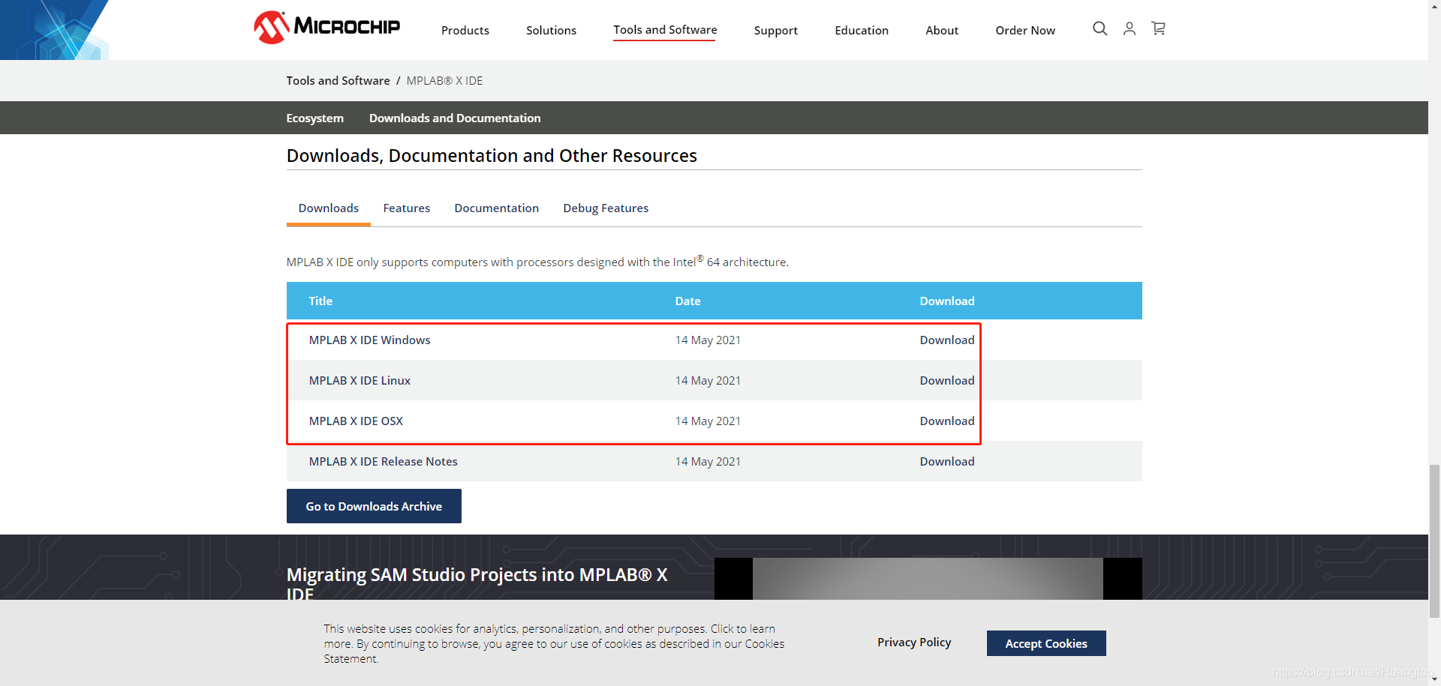The height and width of the screenshot is (686, 1441).
Task: Select Downloads and Documentation section link
Action: [x=455, y=118]
